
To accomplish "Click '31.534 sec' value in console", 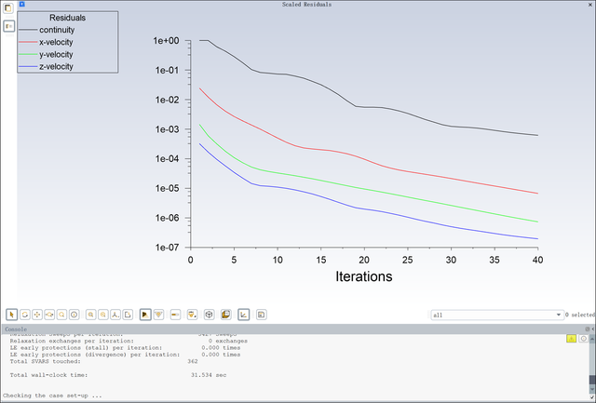I will point(209,375).
